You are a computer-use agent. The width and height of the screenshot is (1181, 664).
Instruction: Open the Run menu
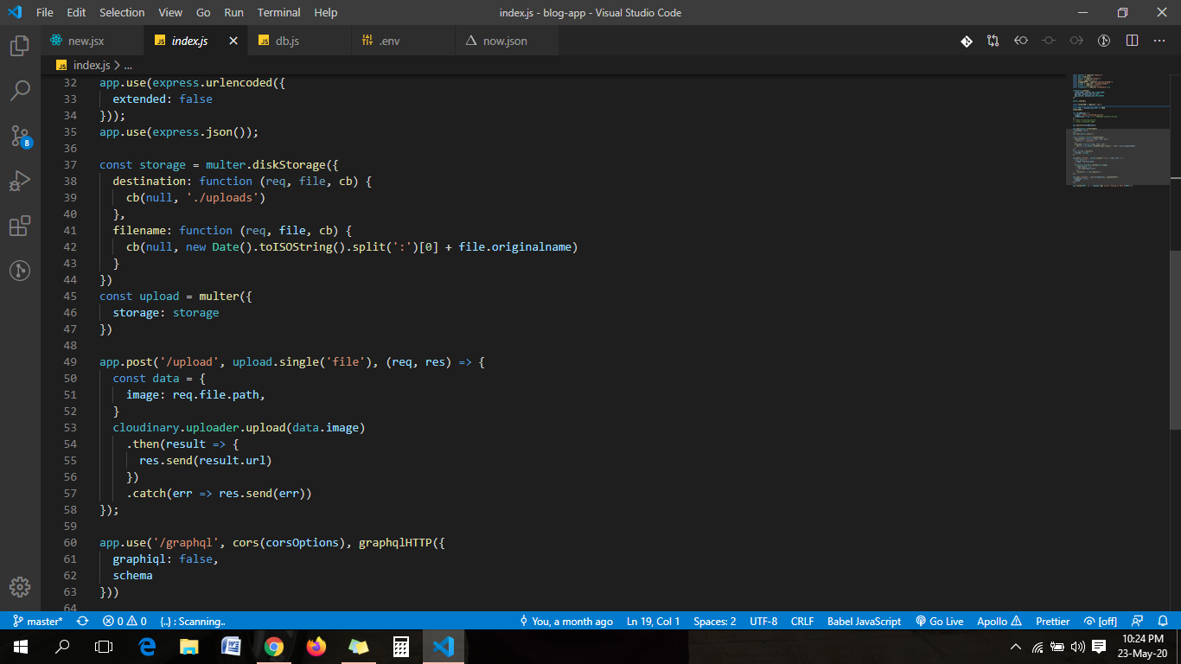233,13
